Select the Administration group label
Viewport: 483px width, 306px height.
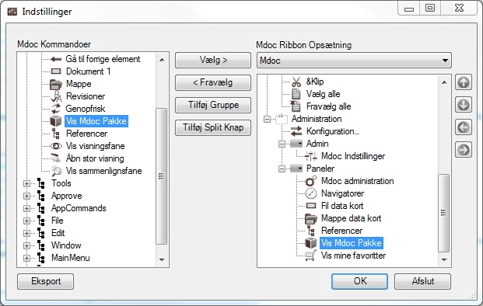[x=317, y=119]
